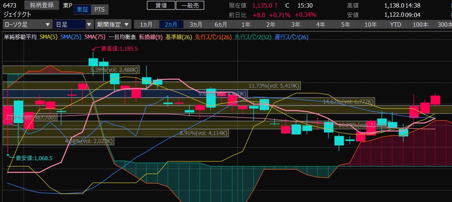The image size is (452, 202).
Task: Click the SMA(25) legend label
Action: [x=71, y=37]
